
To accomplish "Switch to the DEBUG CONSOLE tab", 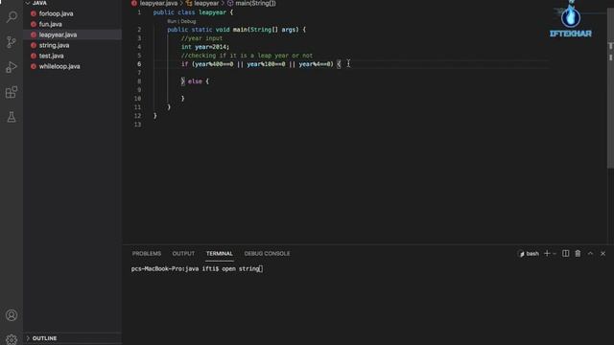I will [x=267, y=253].
